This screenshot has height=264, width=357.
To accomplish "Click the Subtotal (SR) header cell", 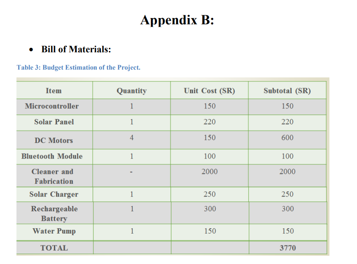I will tap(287, 91).
